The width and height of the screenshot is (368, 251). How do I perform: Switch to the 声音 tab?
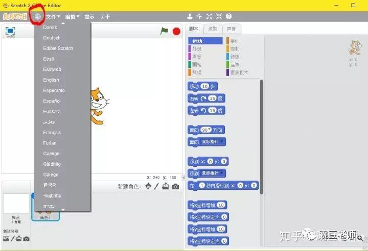coord(232,29)
